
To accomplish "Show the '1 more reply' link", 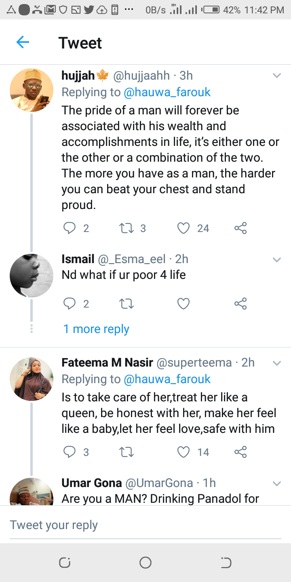I will 96,329.
